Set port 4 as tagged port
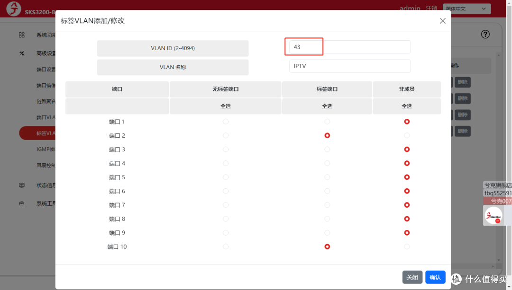512x290 pixels. point(327,163)
